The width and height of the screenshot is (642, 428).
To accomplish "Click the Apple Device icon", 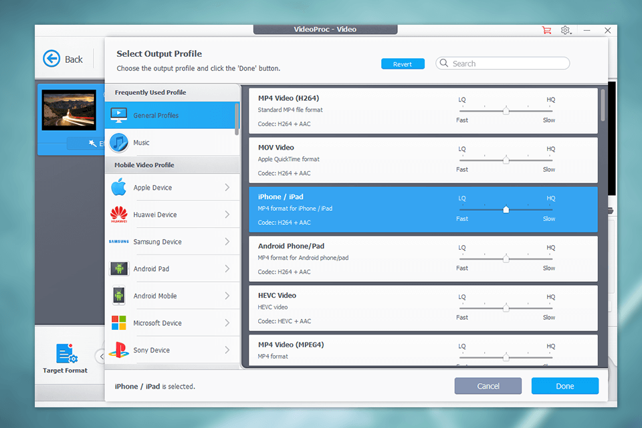I will [120, 188].
